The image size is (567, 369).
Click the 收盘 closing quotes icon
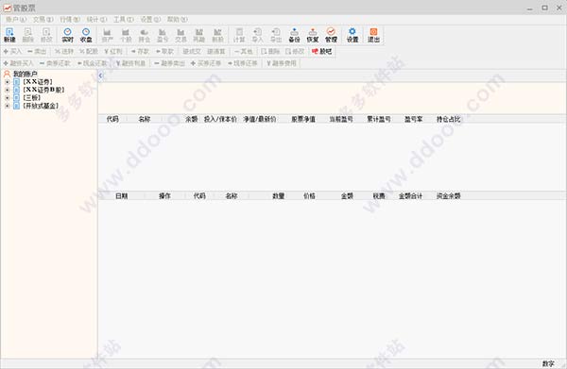86,35
